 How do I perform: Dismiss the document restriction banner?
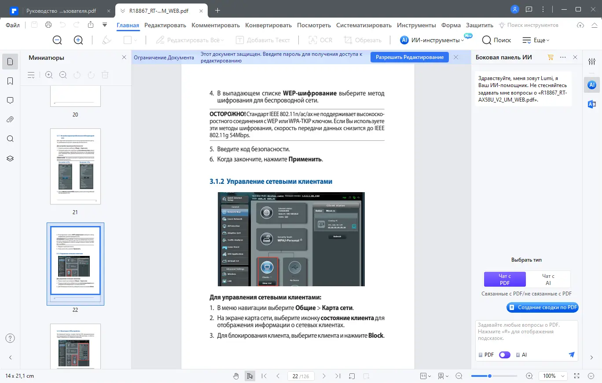(x=456, y=57)
